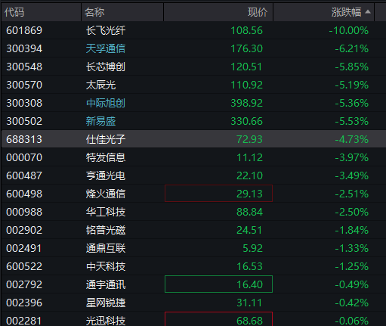Click price 88.84
Image resolution: width=386 pixels, height=326 pixels.
[249, 212]
